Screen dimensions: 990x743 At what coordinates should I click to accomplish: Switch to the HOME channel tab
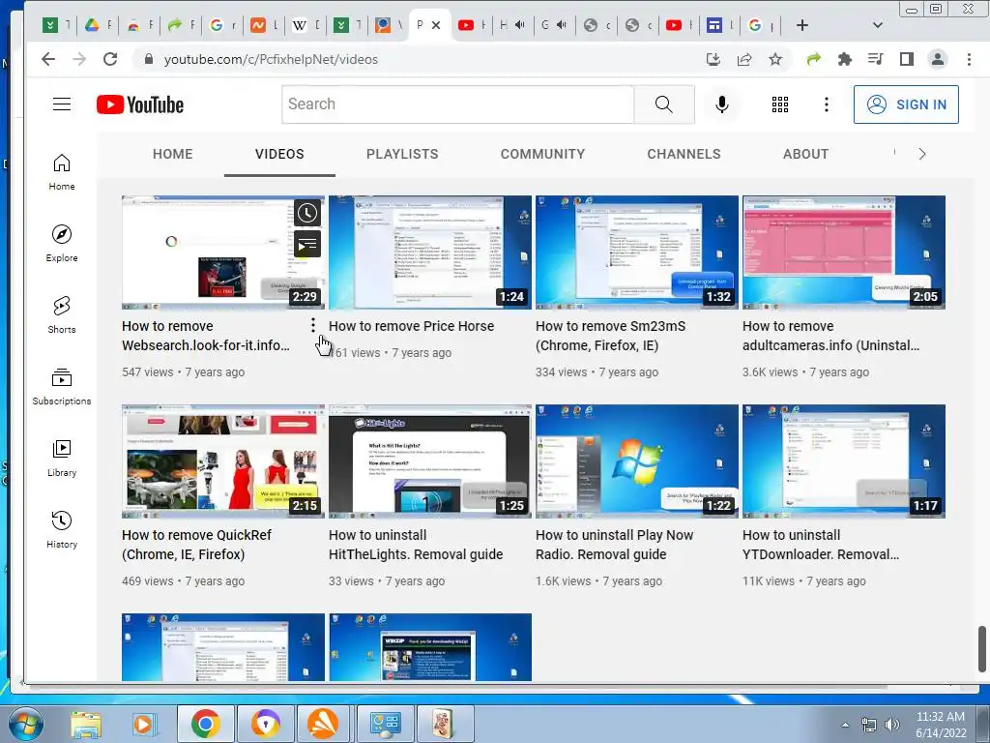(x=172, y=154)
